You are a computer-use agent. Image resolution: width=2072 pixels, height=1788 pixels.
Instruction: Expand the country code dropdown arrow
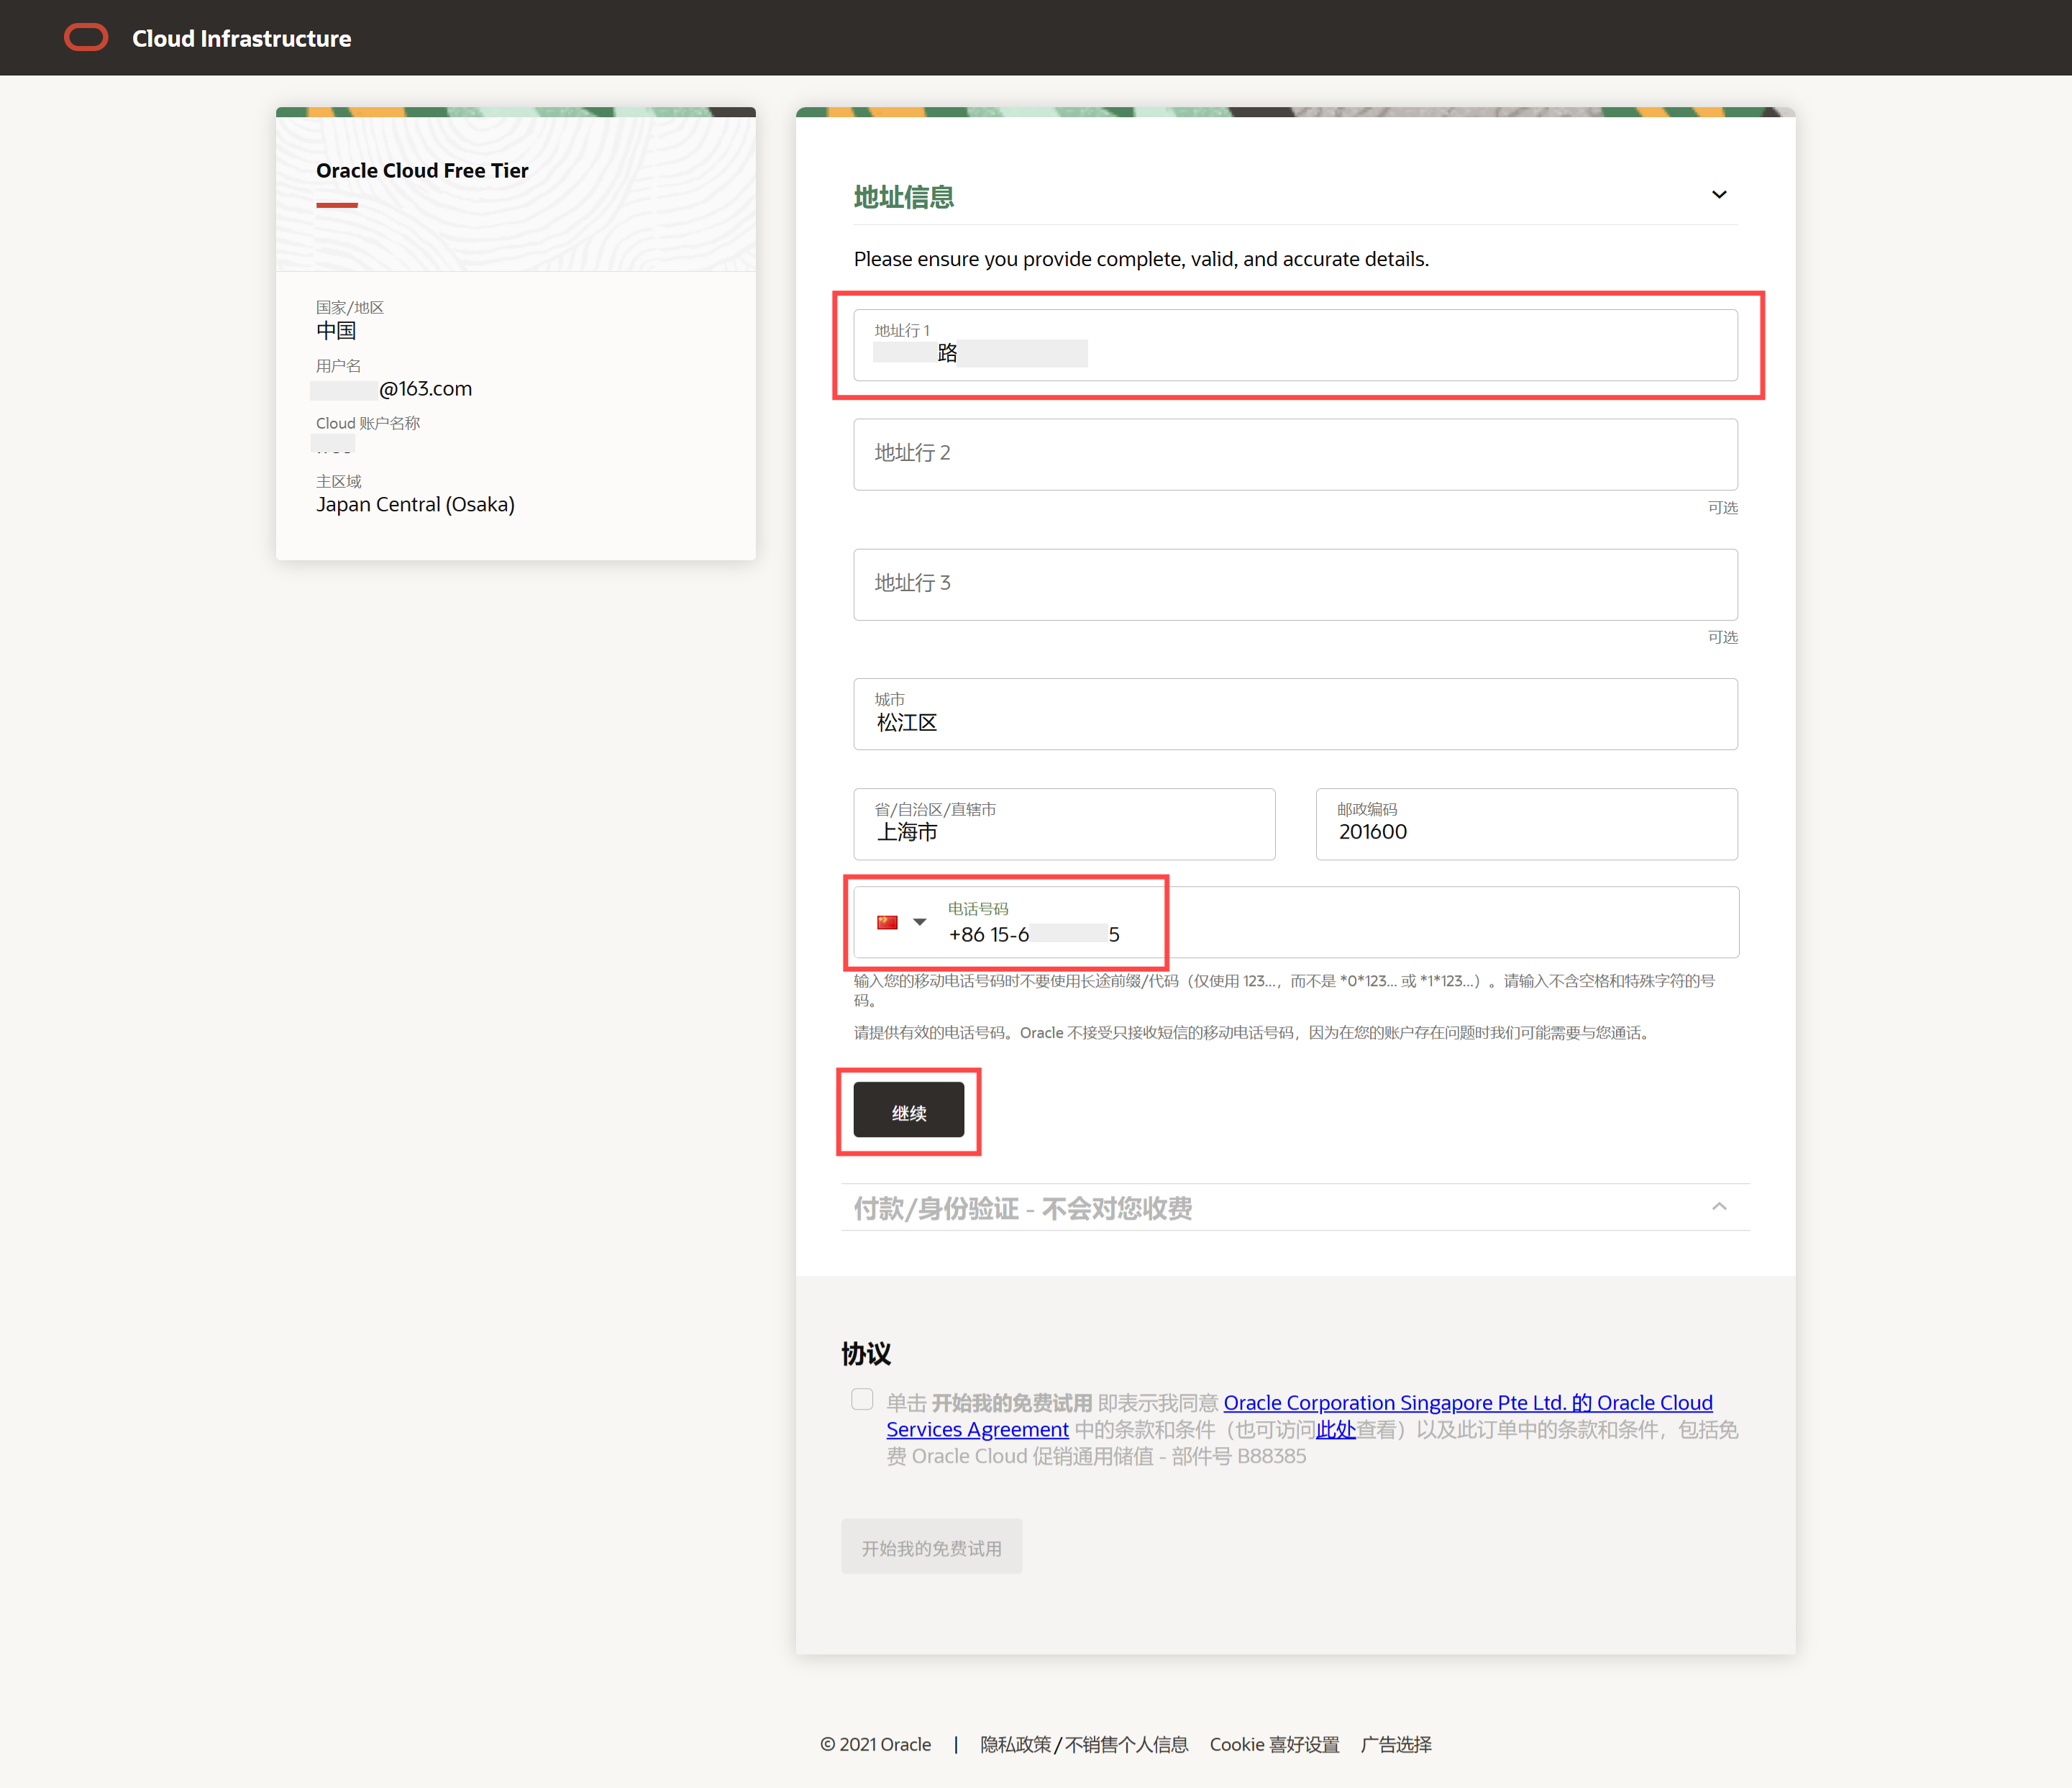tap(920, 922)
